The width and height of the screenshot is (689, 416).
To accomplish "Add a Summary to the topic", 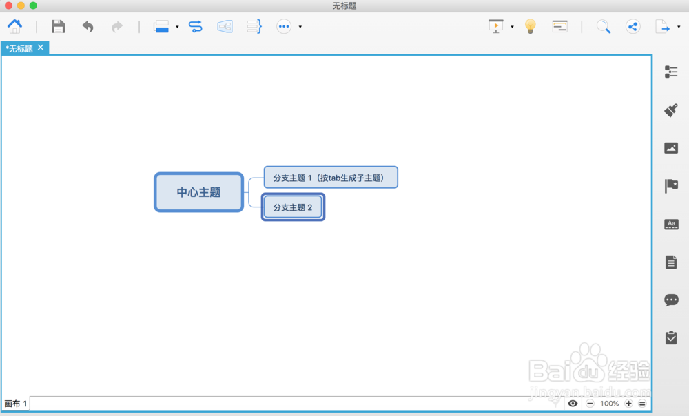I will coord(254,26).
